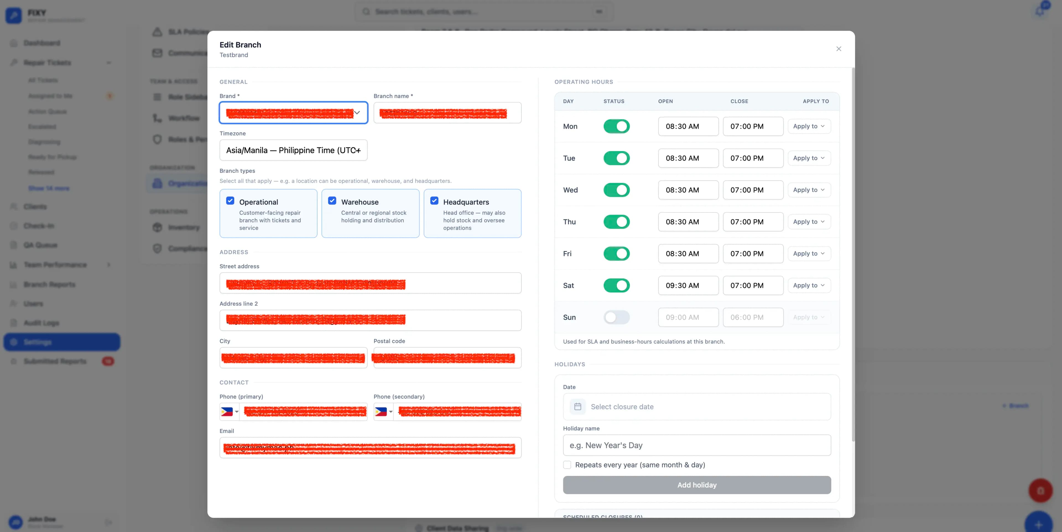Uncheck the Operational branch type
The image size is (1062, 532).
click(x=230, y=201)
